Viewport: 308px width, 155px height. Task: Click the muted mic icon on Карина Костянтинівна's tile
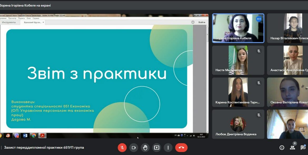[x=259, y=83]
